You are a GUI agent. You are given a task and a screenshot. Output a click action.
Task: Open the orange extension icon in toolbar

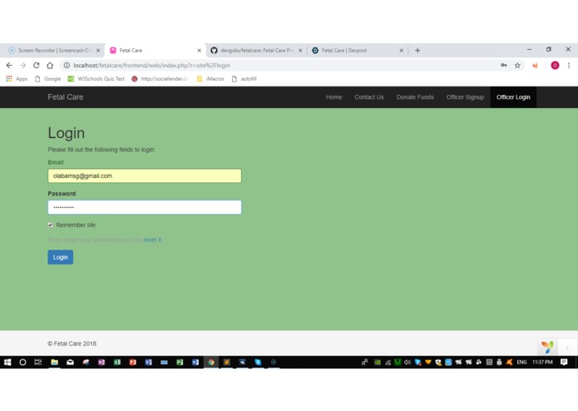point(535,65)
